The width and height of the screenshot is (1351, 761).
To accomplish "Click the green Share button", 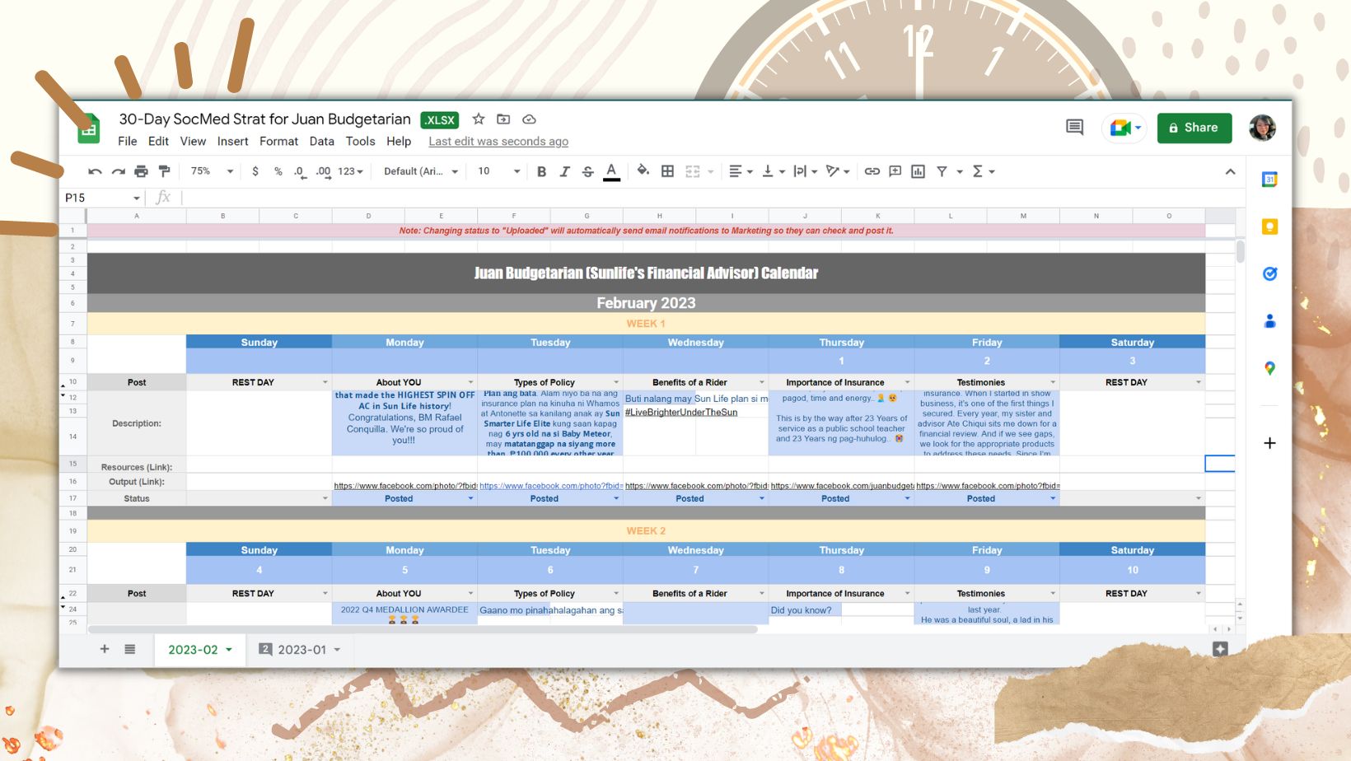I will coord(1194,128).
